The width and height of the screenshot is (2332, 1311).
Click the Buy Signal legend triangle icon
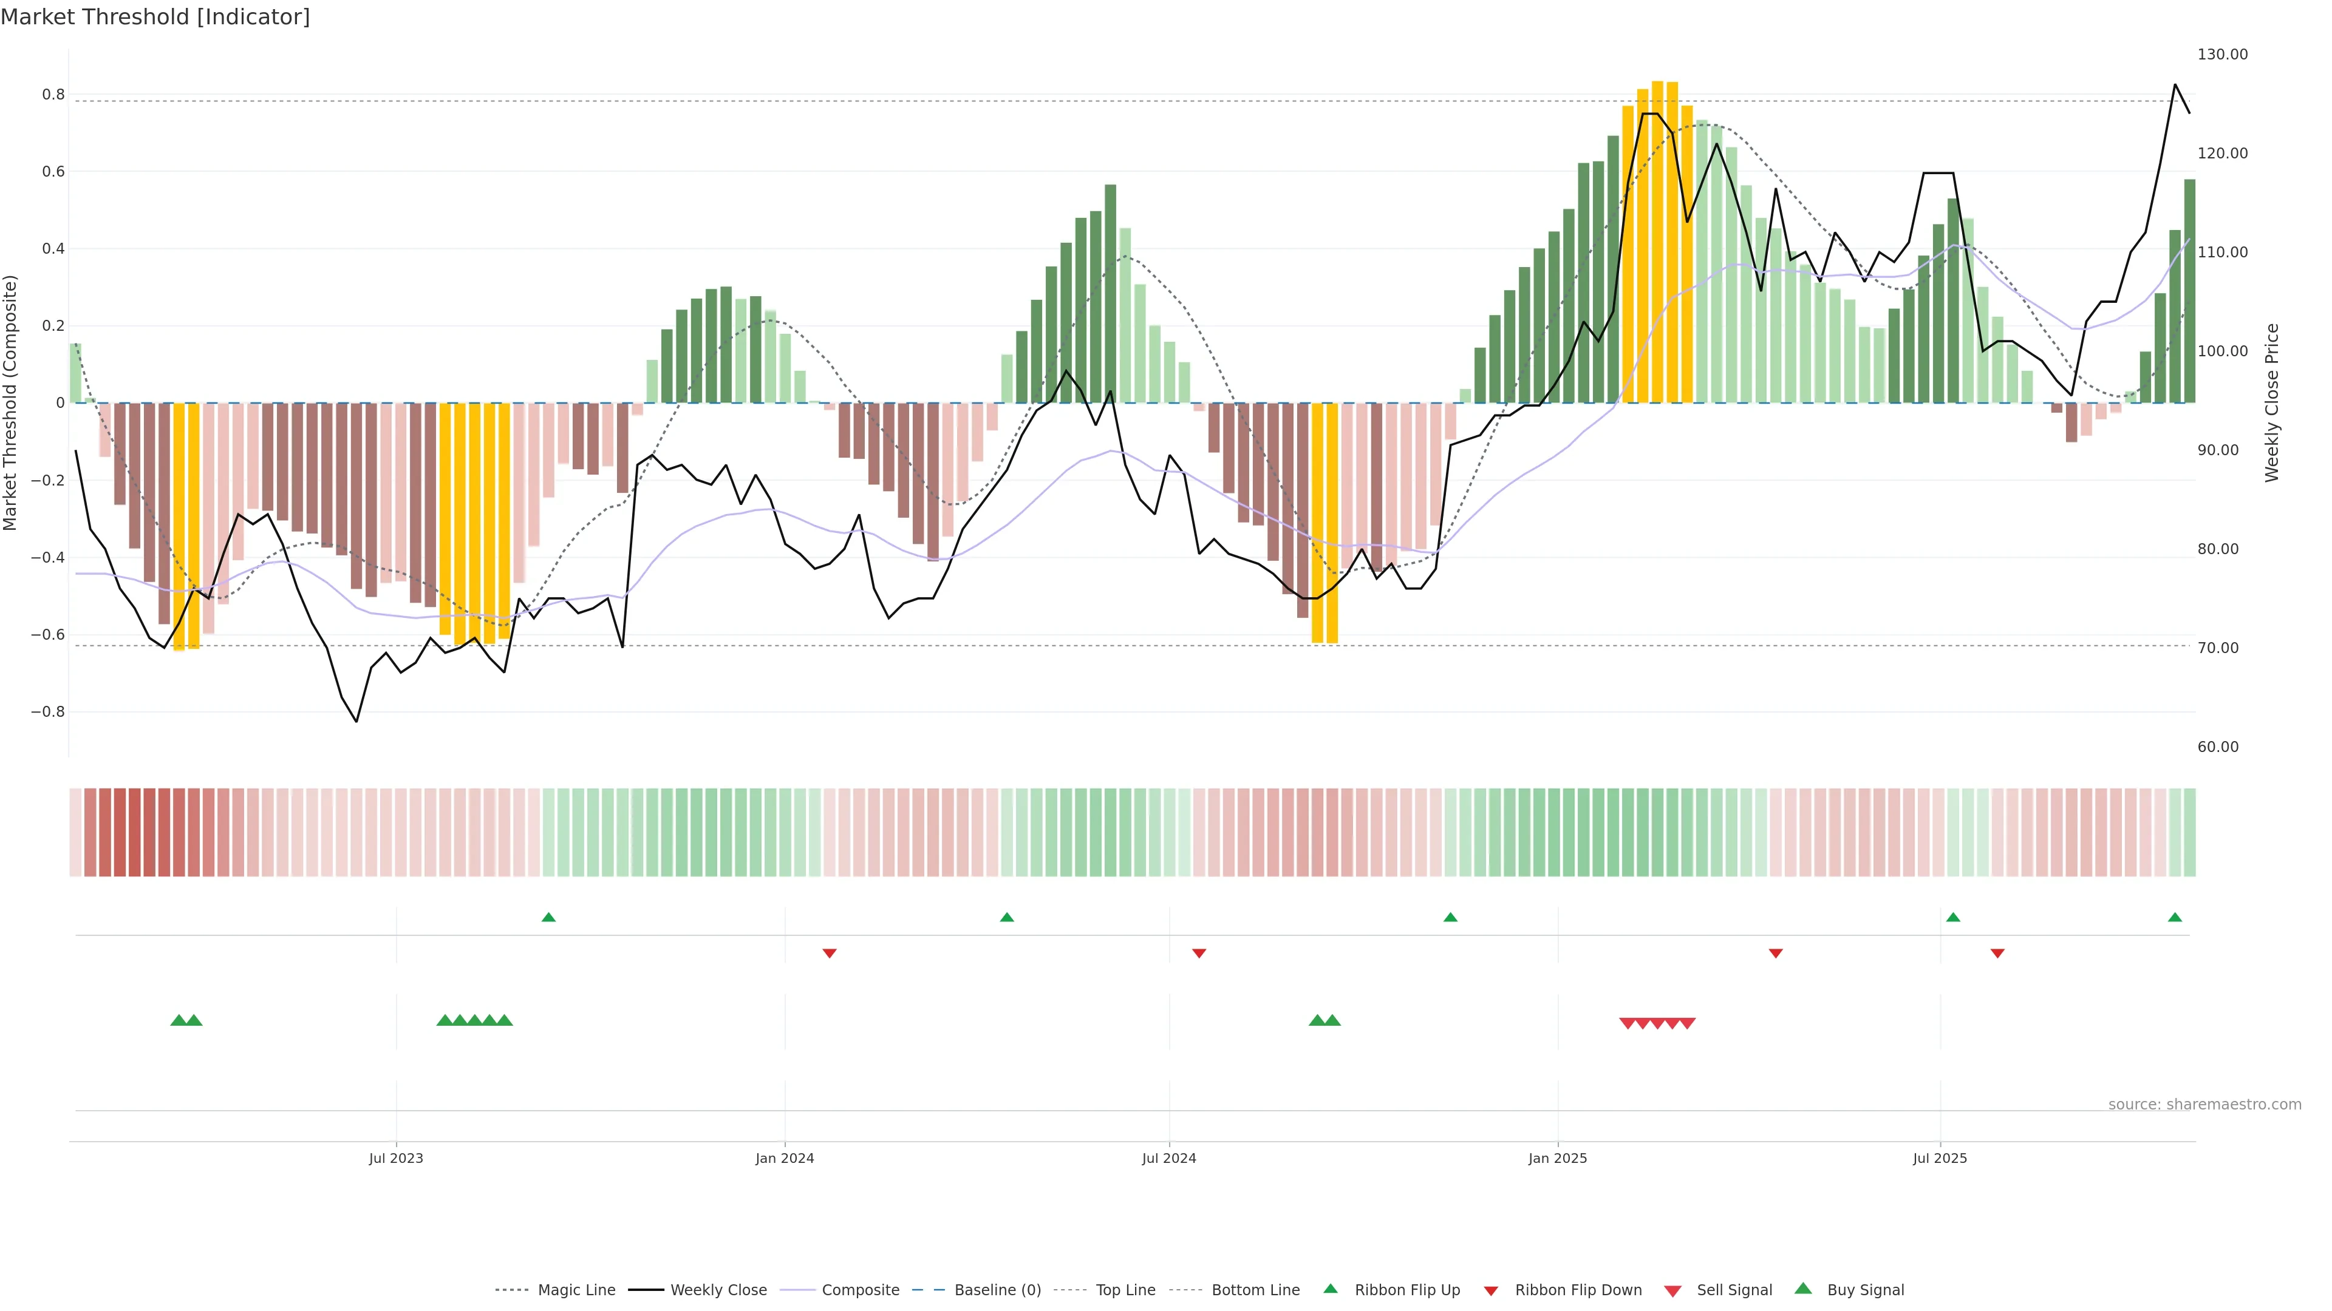1802,1289
